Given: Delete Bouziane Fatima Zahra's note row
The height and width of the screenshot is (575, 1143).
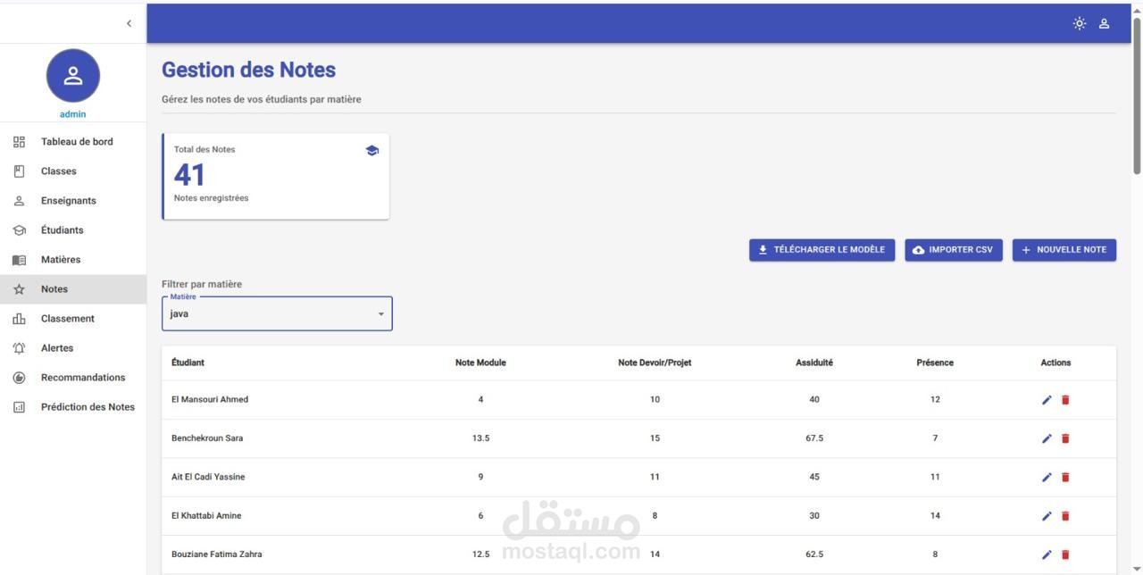Looking at the screenshot, I should [1065, 554].
